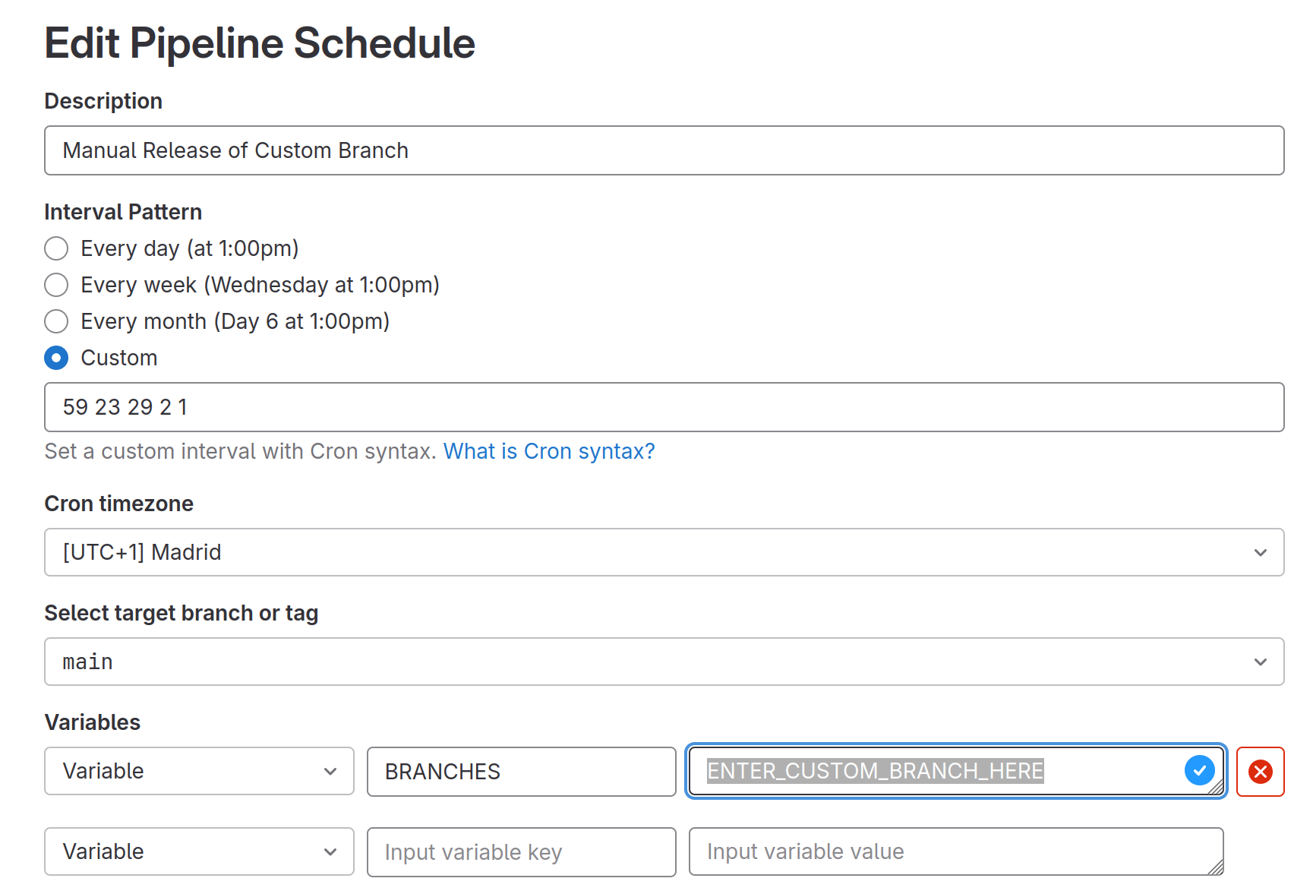Click the Description field with Manual Release text
This screenshot has height=894, width=1313.
(x=664, y=150)
